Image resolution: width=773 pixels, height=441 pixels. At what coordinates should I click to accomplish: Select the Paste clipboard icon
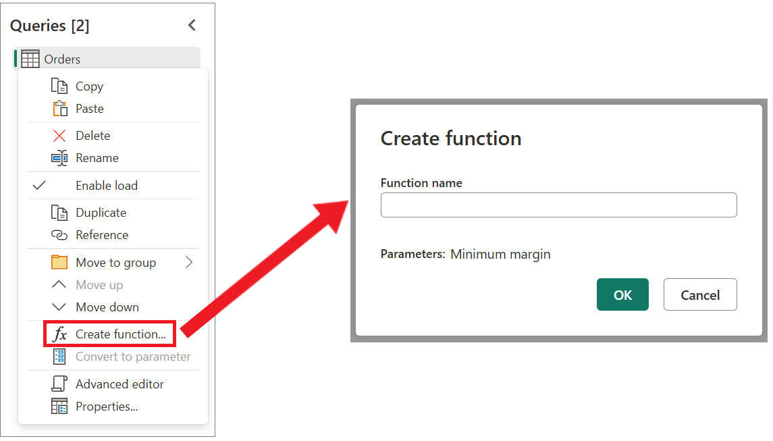point(59,108)
